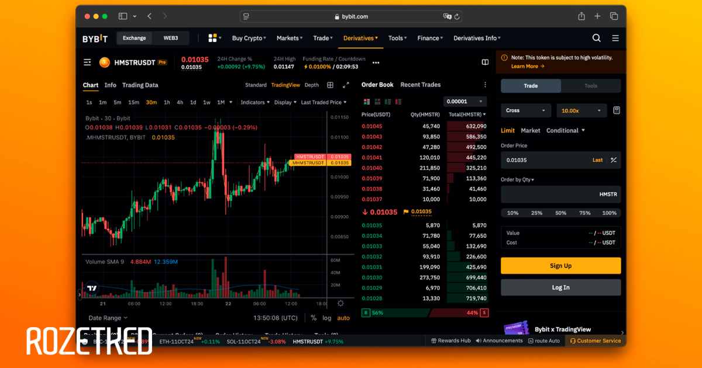Open the multi-chart grid layout icon
The height and width of the screenshot is (368, 702).
tap(330, 85)
